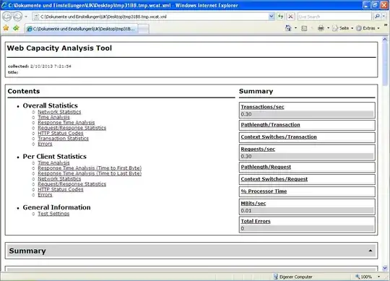Click the Transactions/sec value 0.30
The width and height of the screenshot is (390, 281).
246,114
